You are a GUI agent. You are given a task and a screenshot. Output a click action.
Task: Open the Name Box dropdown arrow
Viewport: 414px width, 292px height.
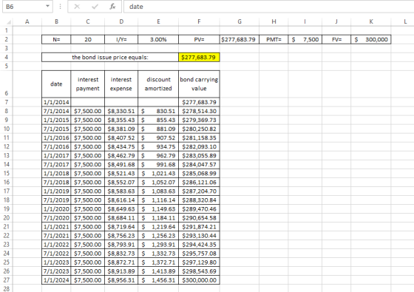47,6
